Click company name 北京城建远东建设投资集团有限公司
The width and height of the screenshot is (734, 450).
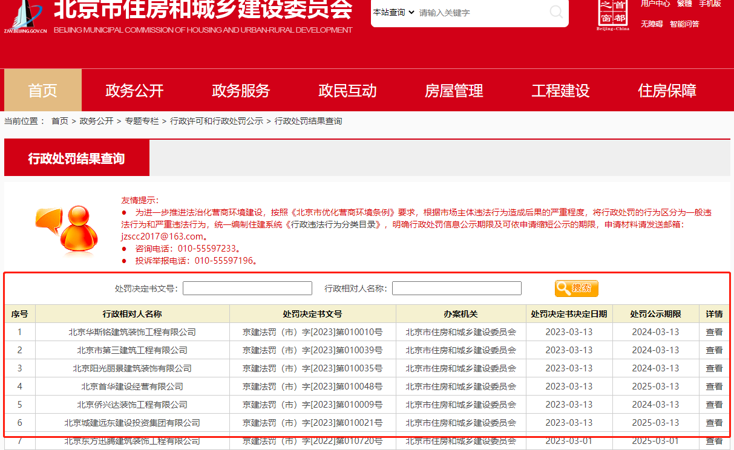point(133,423)
